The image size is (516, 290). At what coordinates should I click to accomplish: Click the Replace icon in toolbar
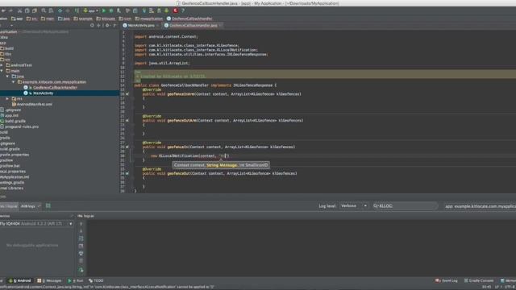pos(51,10)
